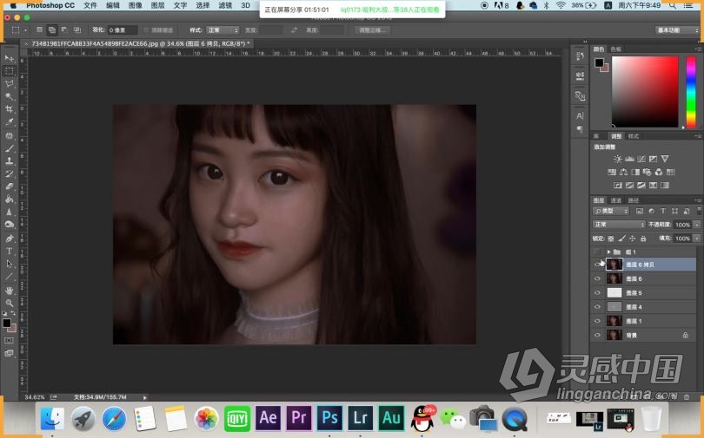Add a Curves adjustment
The image size is (704, 438).
(x=641, y=159)
